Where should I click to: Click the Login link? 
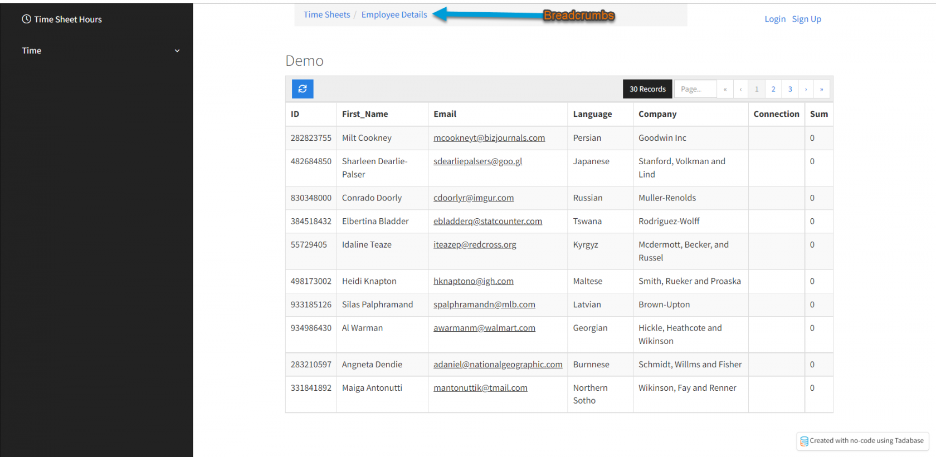click(x=775, y=19)
